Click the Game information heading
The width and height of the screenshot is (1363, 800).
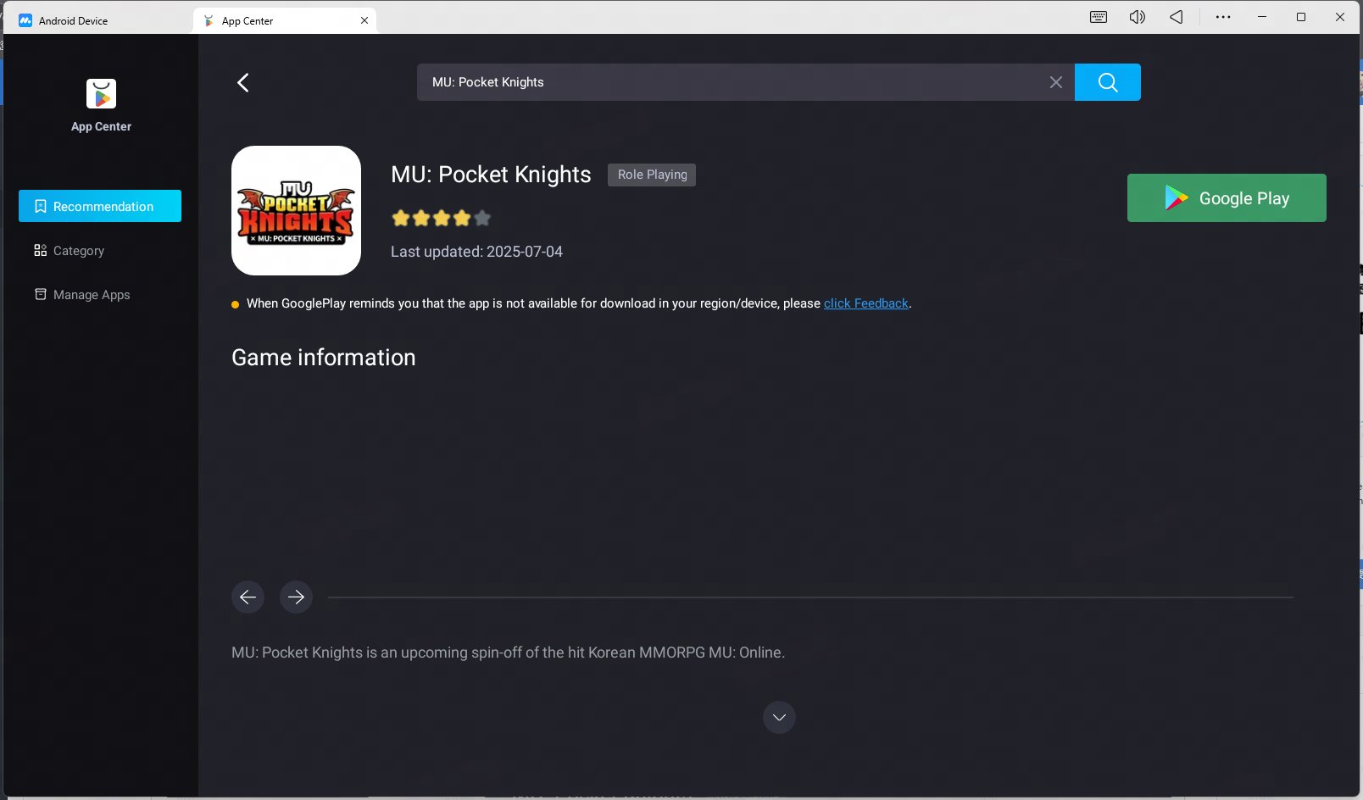point(324,358)
